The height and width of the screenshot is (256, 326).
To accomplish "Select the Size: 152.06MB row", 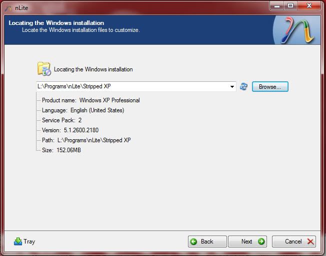I will pyautogui.click(x=61, y=150).
